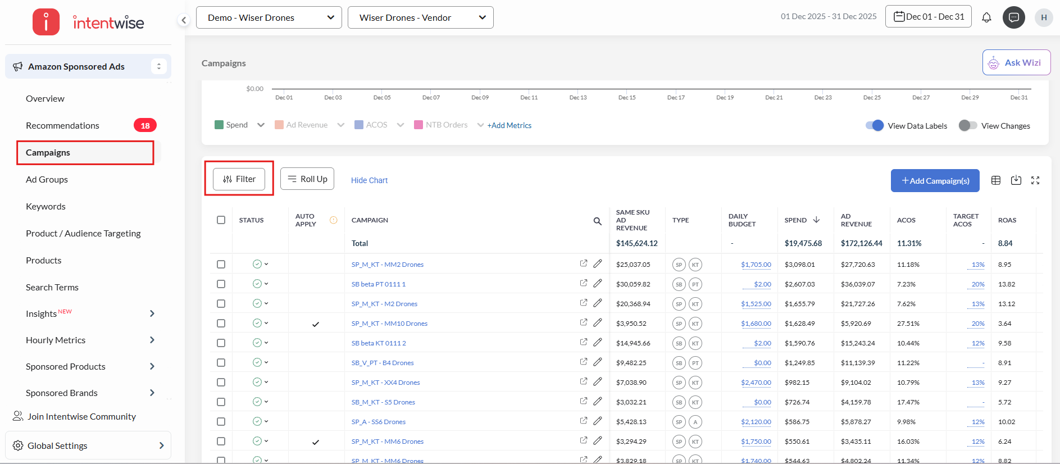Open the chat support icon
This screenshot has width=1060, height=464.
coord(1014,17)
